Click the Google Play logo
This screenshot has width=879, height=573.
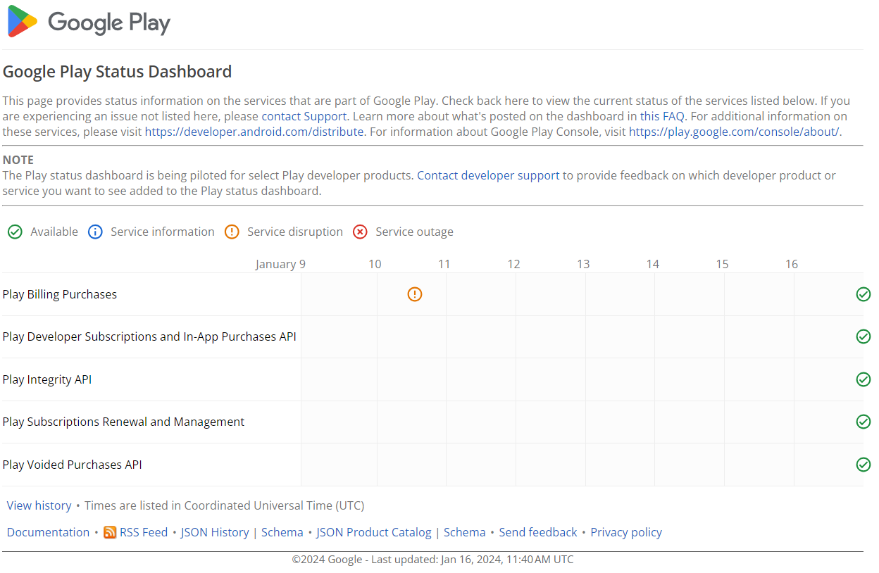pyautogui.click(x=89, y=22)
